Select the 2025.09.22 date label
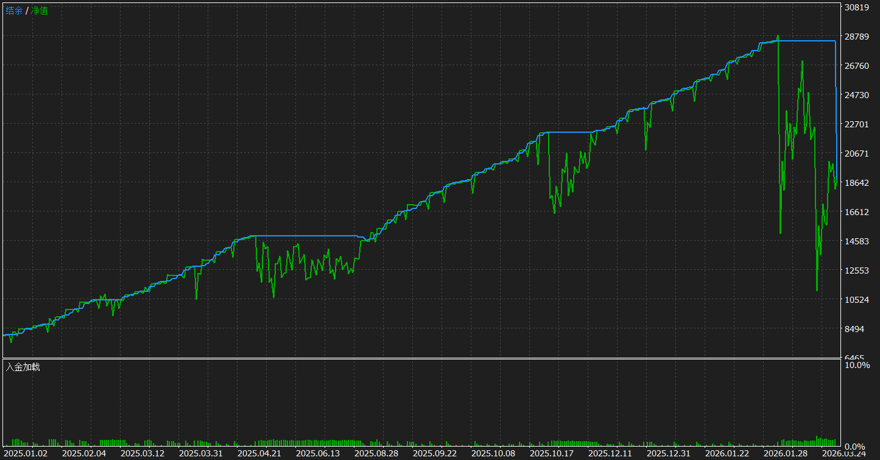 [x=435, y=453]
